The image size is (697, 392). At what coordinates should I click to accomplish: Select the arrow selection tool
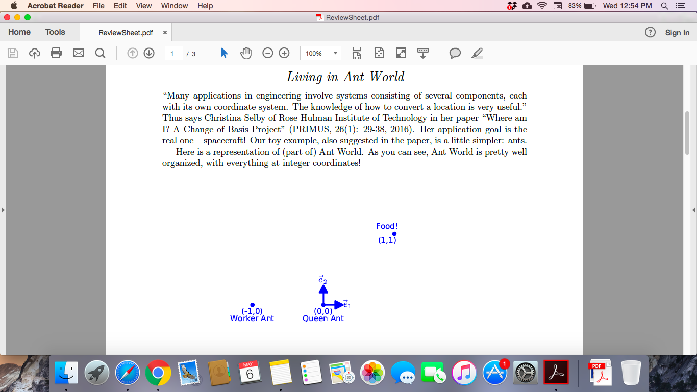tap(223, 53)
